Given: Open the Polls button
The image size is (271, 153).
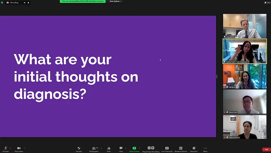Looking at the screenshot, I should pos(109,149).
